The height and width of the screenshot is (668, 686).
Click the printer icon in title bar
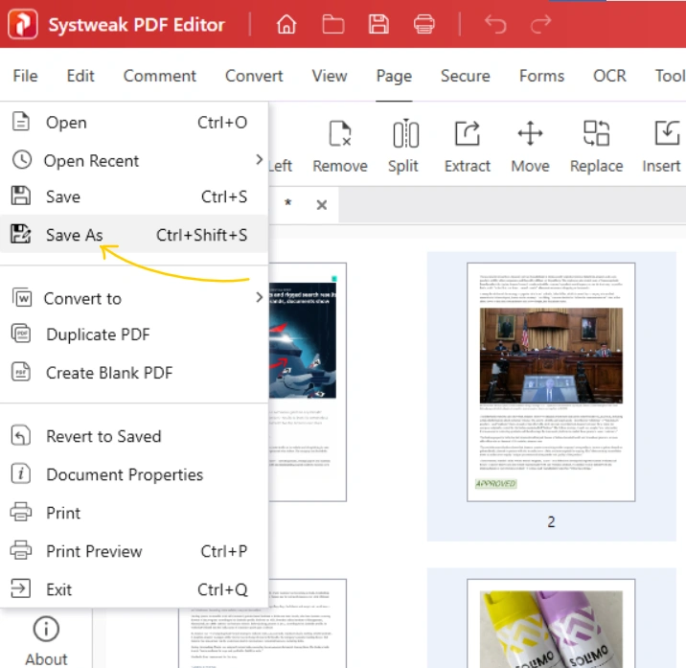pos(423,25)
